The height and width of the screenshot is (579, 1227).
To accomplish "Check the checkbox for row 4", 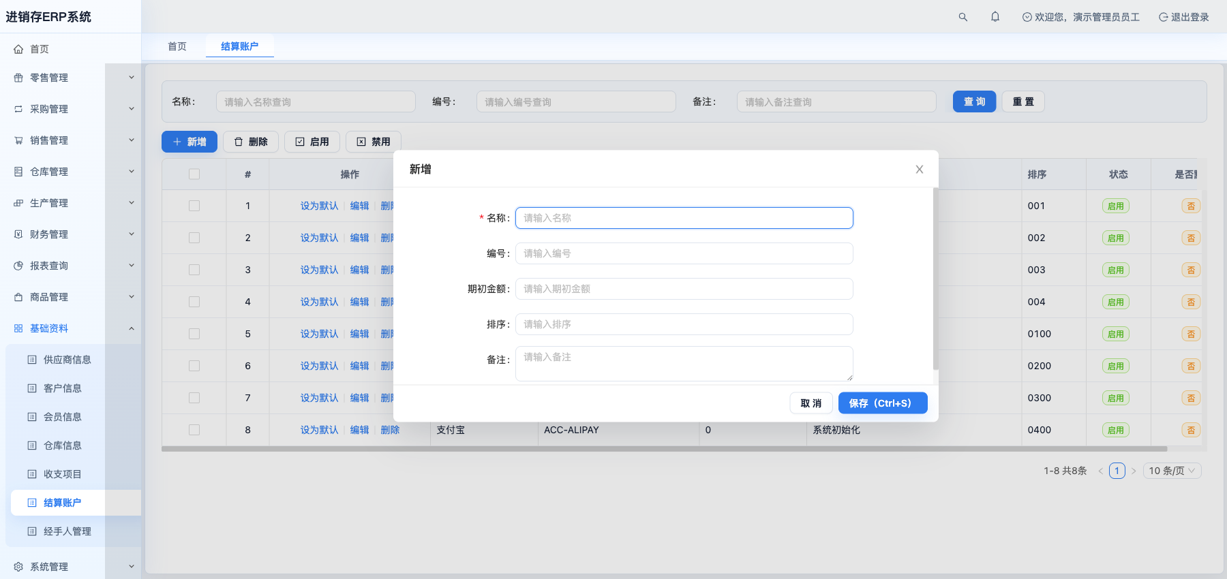I will (x=194, y=302).
